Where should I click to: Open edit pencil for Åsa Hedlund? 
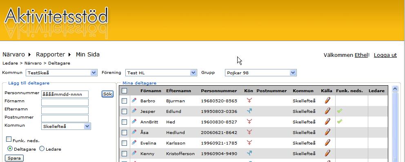click(x=134, y=132)
